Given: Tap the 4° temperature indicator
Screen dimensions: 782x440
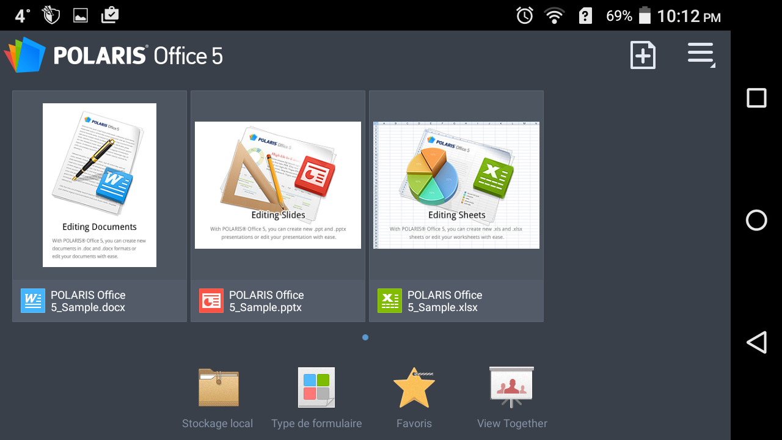Looking at the screenshot, I should click(22, 16).
